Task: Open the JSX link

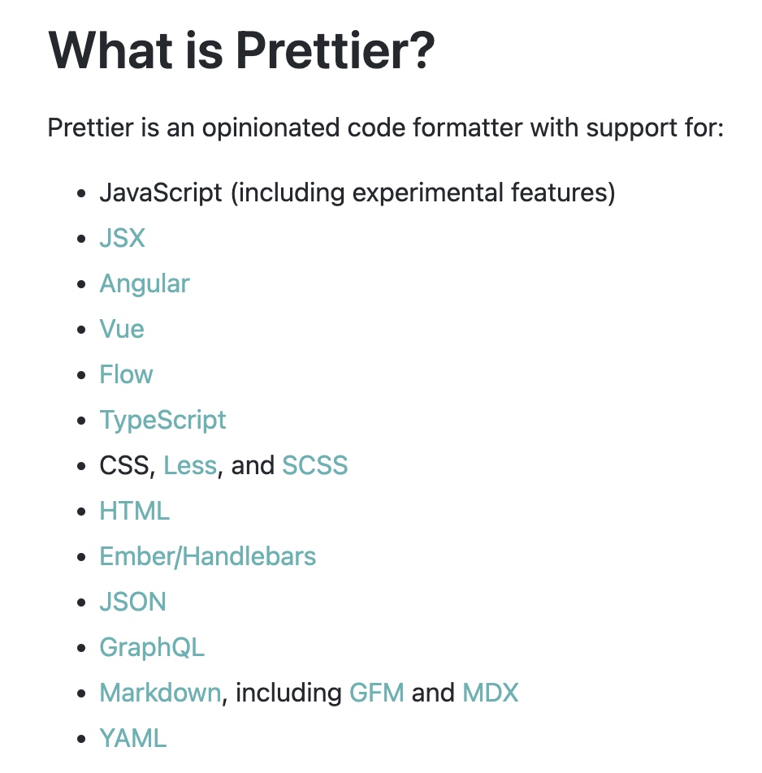Action: pyautogui.click(x=123, y=238)
